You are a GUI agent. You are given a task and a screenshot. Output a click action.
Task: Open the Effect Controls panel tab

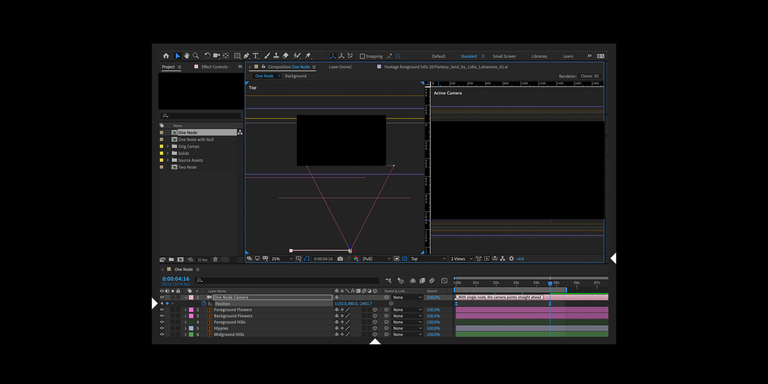click(x=214, y=67)
